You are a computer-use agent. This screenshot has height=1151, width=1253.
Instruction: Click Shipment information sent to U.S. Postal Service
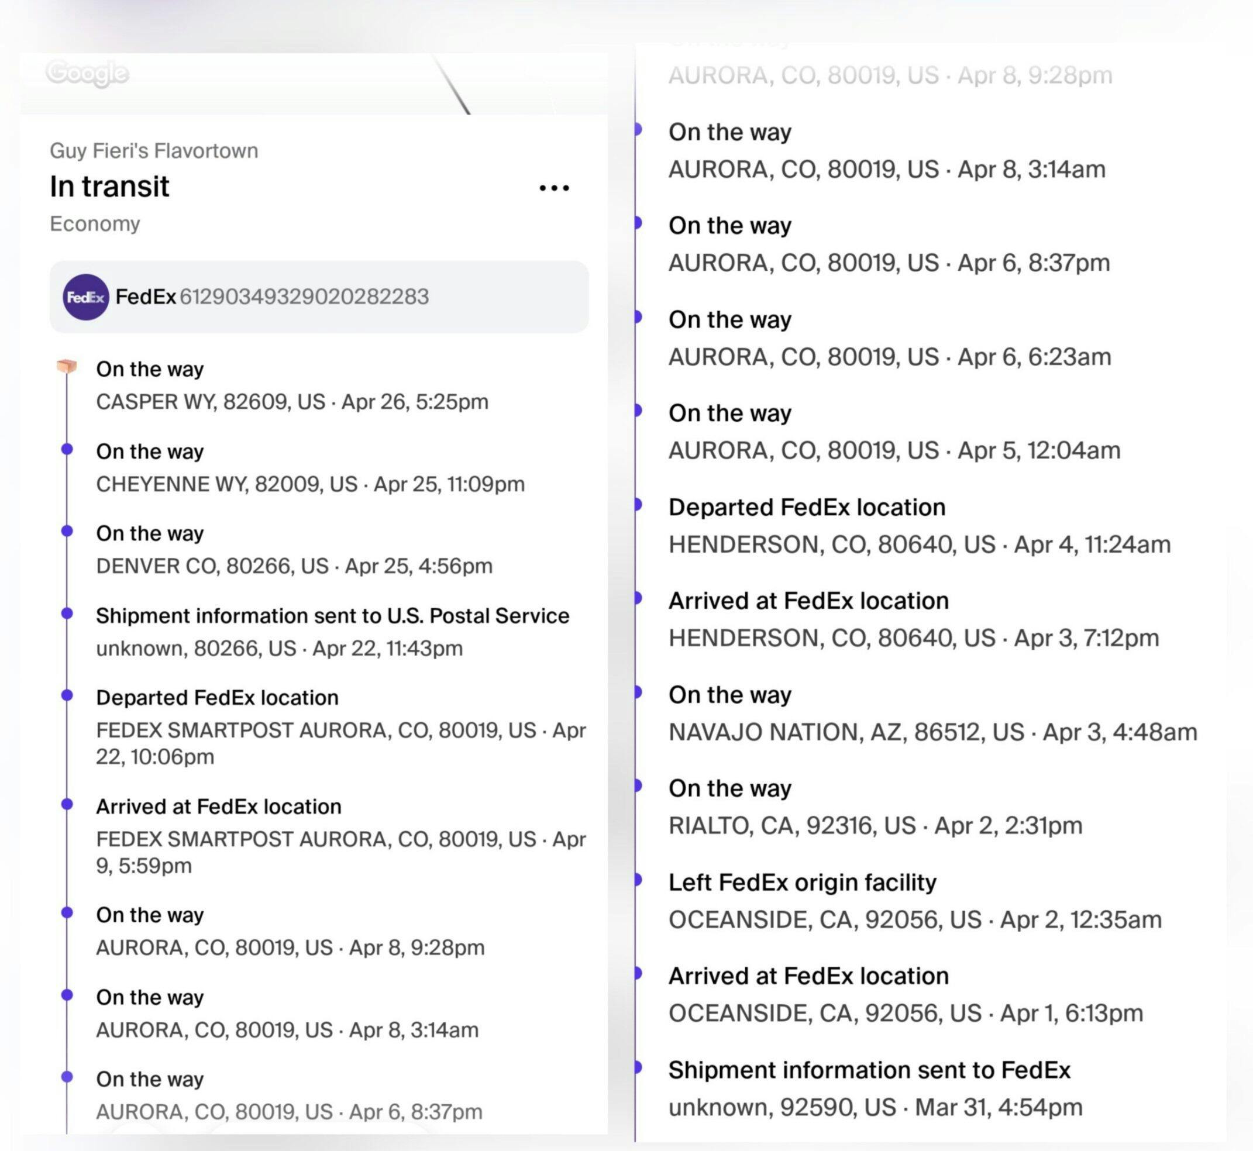(x=332, y=615)
